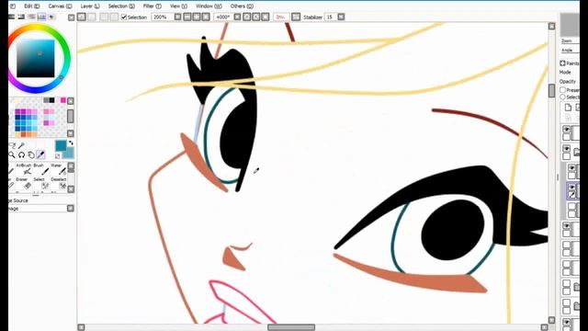Open the Window menu

pyautogui.click(x=209, y=6)
